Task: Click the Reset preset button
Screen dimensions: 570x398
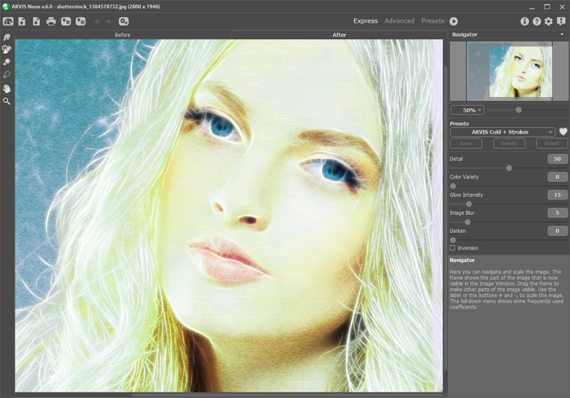Action: coord(551,143)
